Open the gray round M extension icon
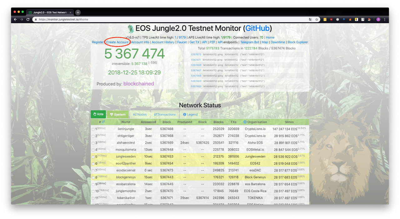Image resolution: width=400 pixels, height=219 pixels. click(x=337, y=19)
